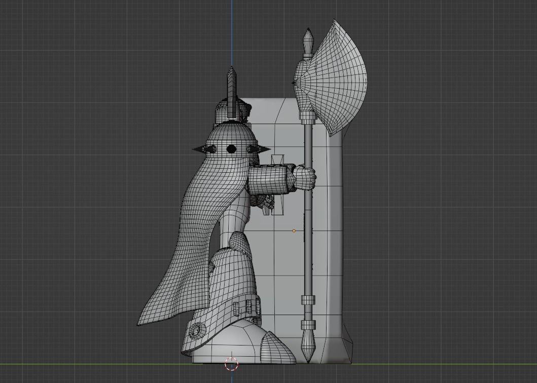Click the fist gripping the polearm shaft
This screenshot has width=537, height=383.
[305, 177]
